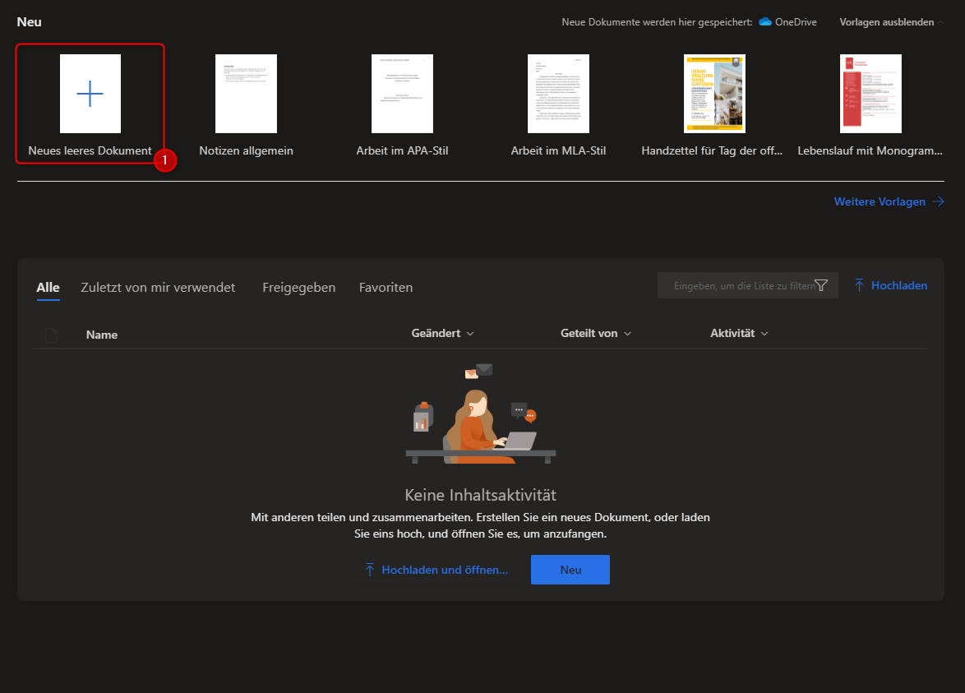Image resolution: width=965 pixels, height=693 pixels.
Task: Open the Notizen allgemein template
Action: tap(246, 95)
